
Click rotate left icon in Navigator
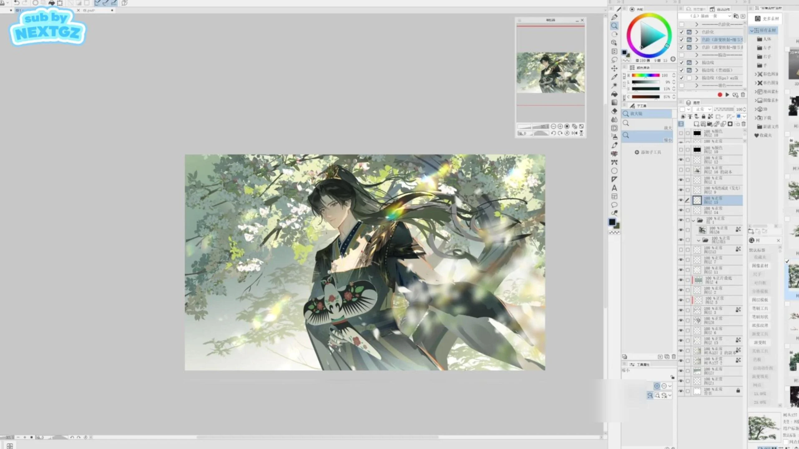[x=553, y=133]
